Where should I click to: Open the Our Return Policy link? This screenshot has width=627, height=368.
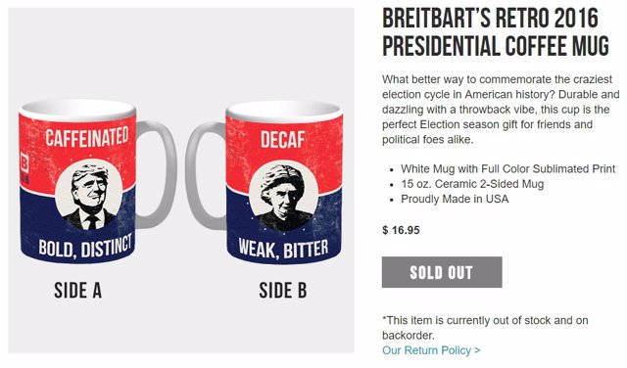431,350
